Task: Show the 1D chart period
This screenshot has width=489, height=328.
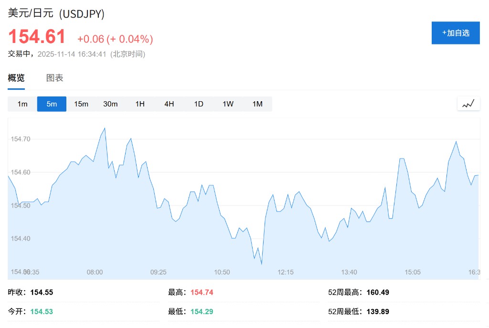Action: pyautogui.click(x=199, y=104)
